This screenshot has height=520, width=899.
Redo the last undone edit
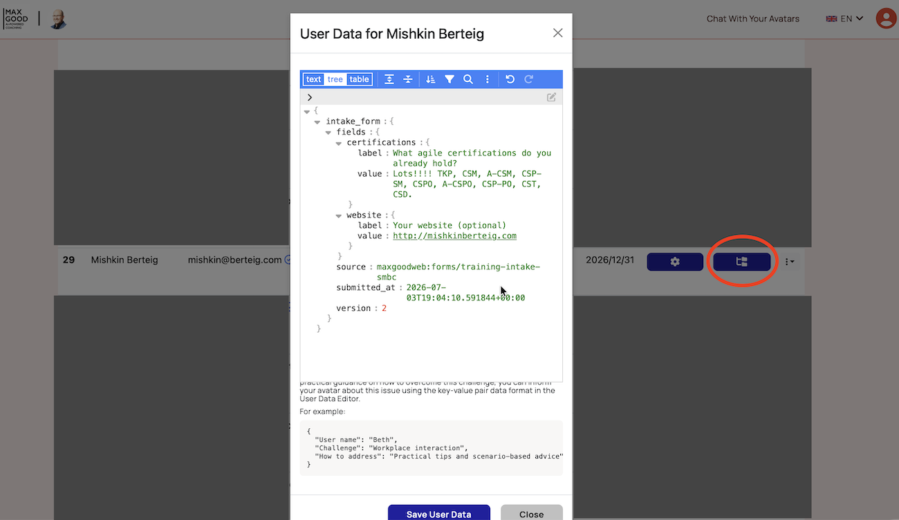[529, 79]
